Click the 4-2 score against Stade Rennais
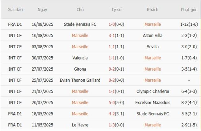This screenshot has height=131, width=201. click(x=112, y=114)
